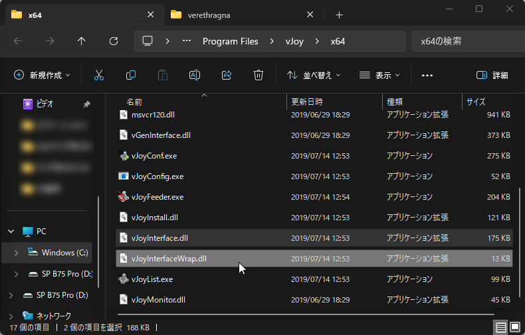Click the Copy icon in toolbar
This screenshot has width=525, height=335.
point(130,75)
